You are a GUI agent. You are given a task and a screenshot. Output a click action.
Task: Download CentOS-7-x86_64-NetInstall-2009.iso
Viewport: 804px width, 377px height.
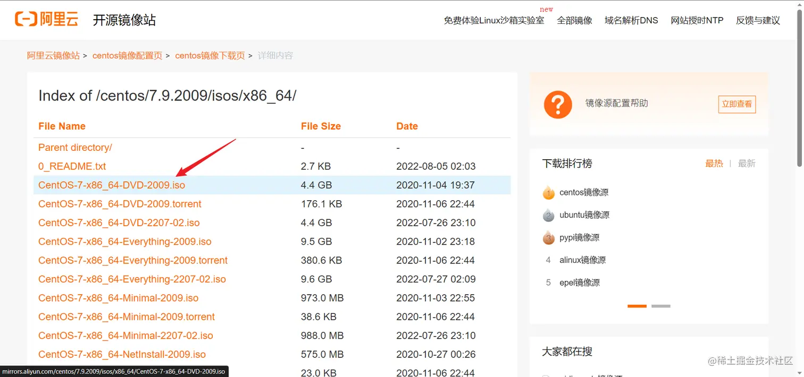click(122, 355)
